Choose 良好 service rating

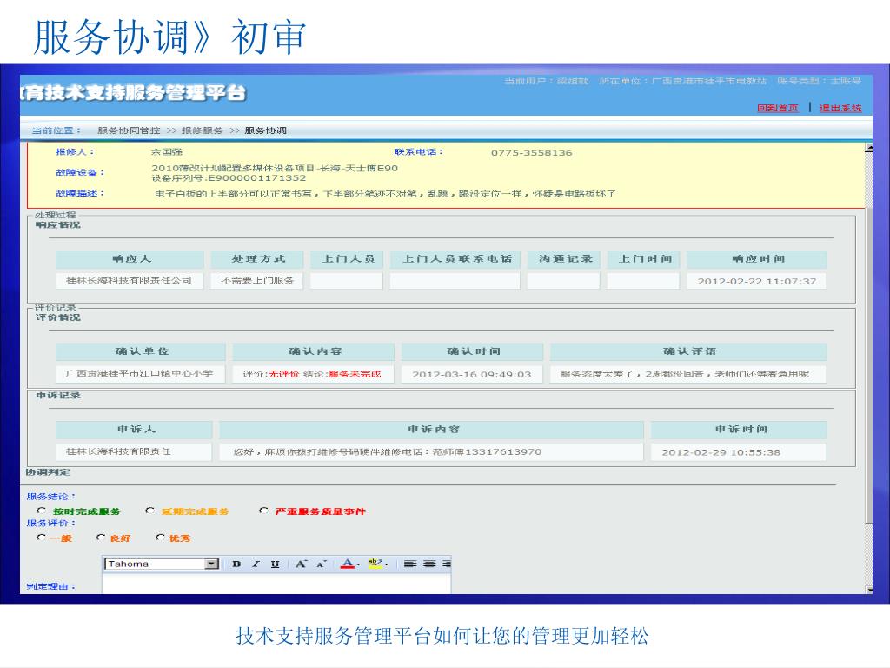[101, 538]
